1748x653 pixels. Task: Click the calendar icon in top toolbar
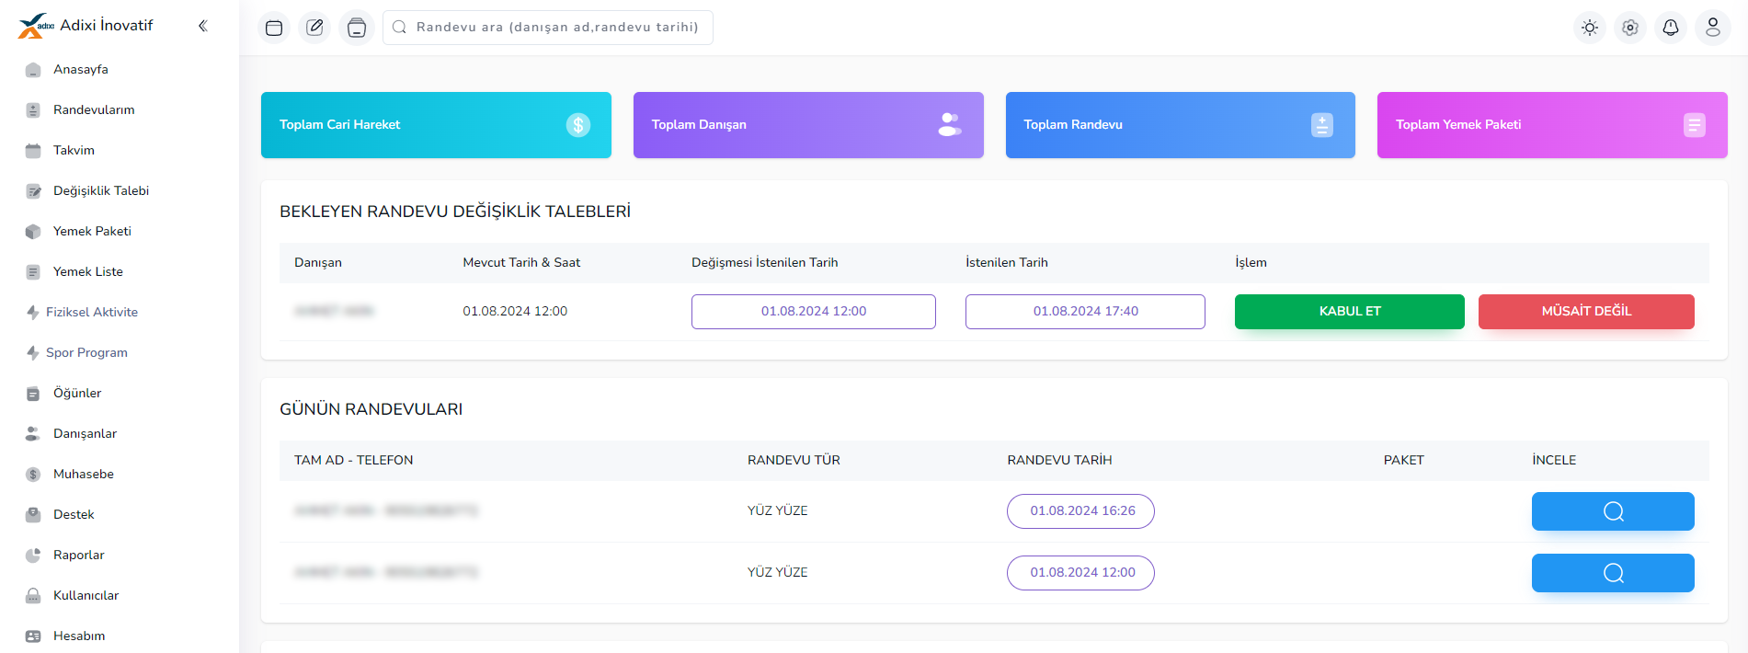pos(274,28)
